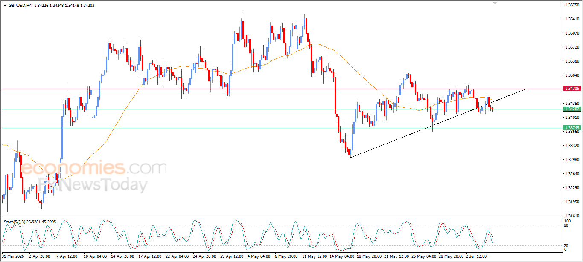
Task: Click the 1.35380 price axis label
Action: click(x=572, y=61)
